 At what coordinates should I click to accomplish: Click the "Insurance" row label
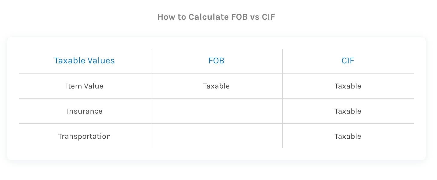pyautogui.click(x=85, y=111)
